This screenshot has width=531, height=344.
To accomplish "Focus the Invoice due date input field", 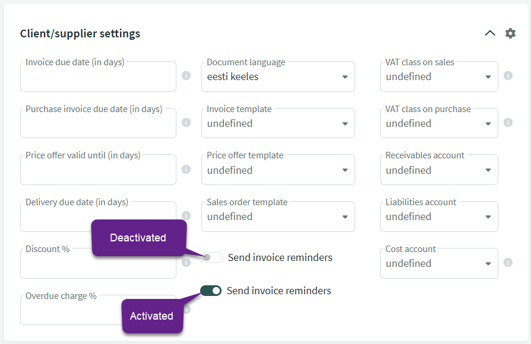I will click(x=98, y=77).
